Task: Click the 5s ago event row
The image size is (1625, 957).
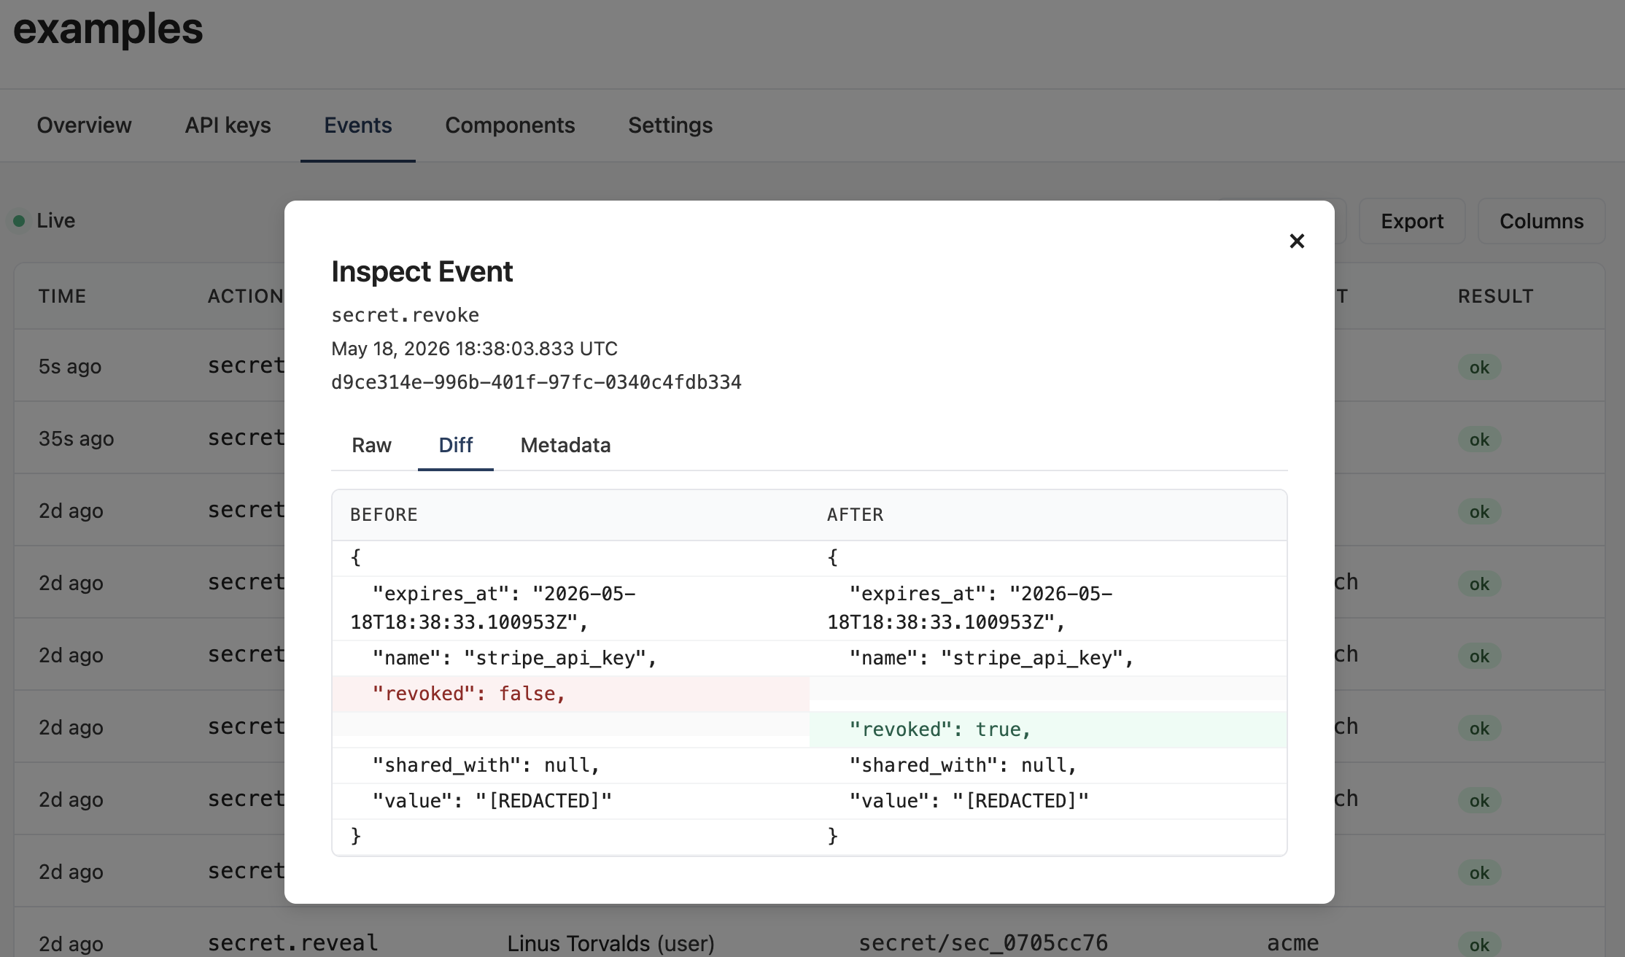Action: pos(810,365)
